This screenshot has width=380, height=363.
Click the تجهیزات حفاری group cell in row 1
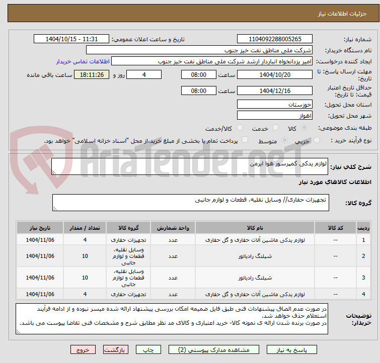point(128,240)
